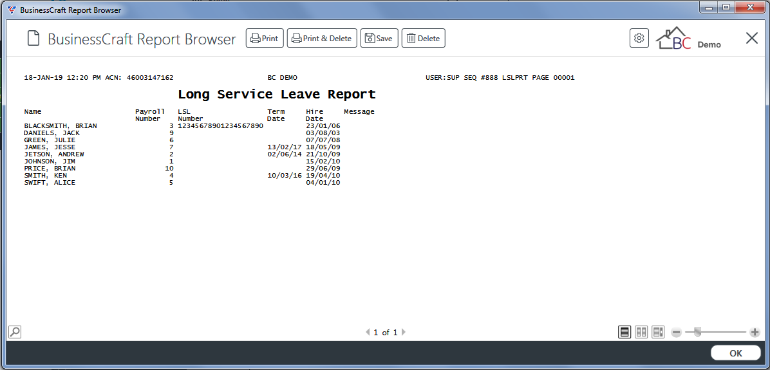The width and height of the screenshot is (770, 370).
Task: Click LSL number 12345678901234567890
Action: pyautogui.click(x=220, y=126)
